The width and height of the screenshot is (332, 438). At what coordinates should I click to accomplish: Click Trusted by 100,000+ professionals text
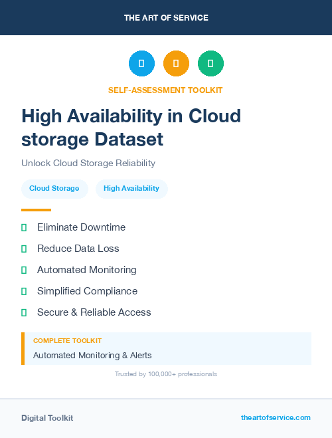point(166,374)
